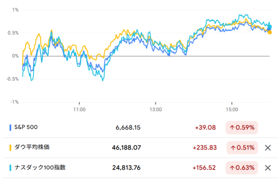This screenshot has height=179, width=278.
Task: Select the 46,188.07 price value
Action: click(x=126, y=148)
